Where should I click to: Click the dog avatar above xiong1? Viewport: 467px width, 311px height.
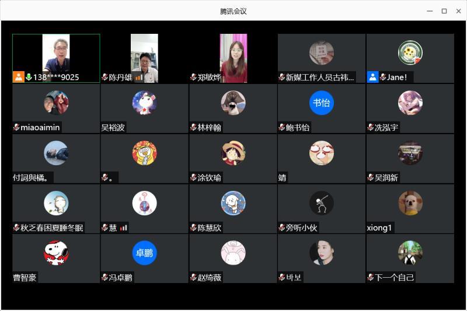click(x=410, y=203)
